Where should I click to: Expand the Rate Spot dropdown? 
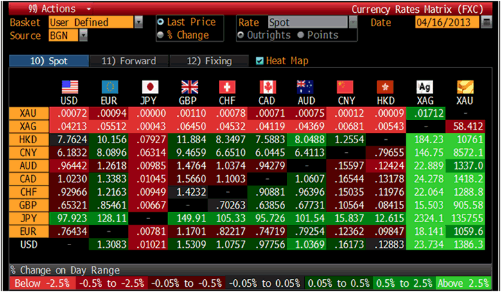tap(351, 22)
